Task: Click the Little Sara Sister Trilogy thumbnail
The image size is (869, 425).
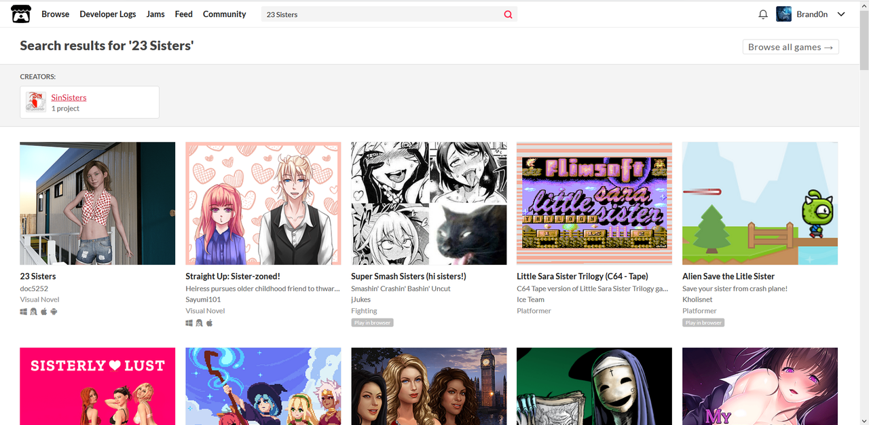Action: pyautogui.click(x=594, y=203)
